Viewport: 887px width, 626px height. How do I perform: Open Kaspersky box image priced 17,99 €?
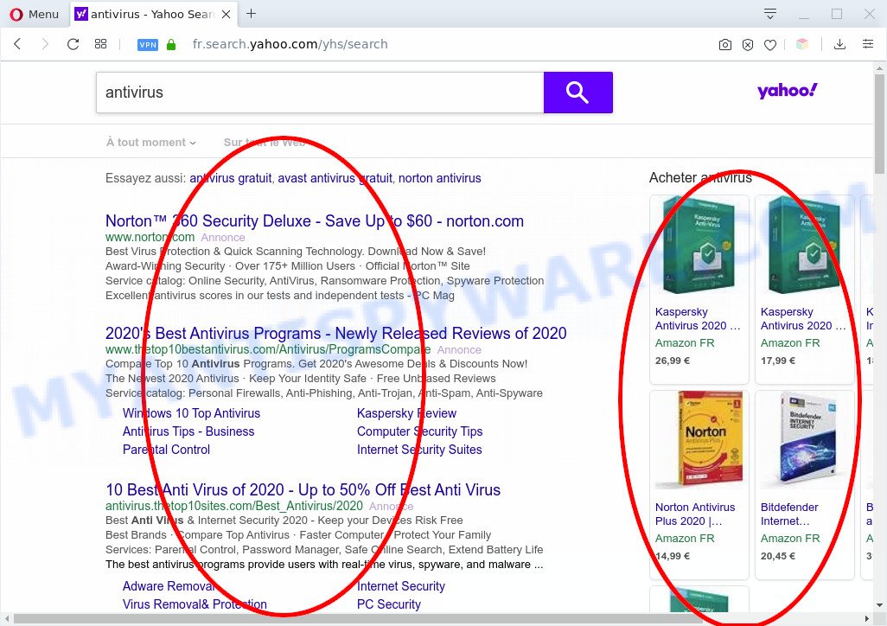coord(805,246)
